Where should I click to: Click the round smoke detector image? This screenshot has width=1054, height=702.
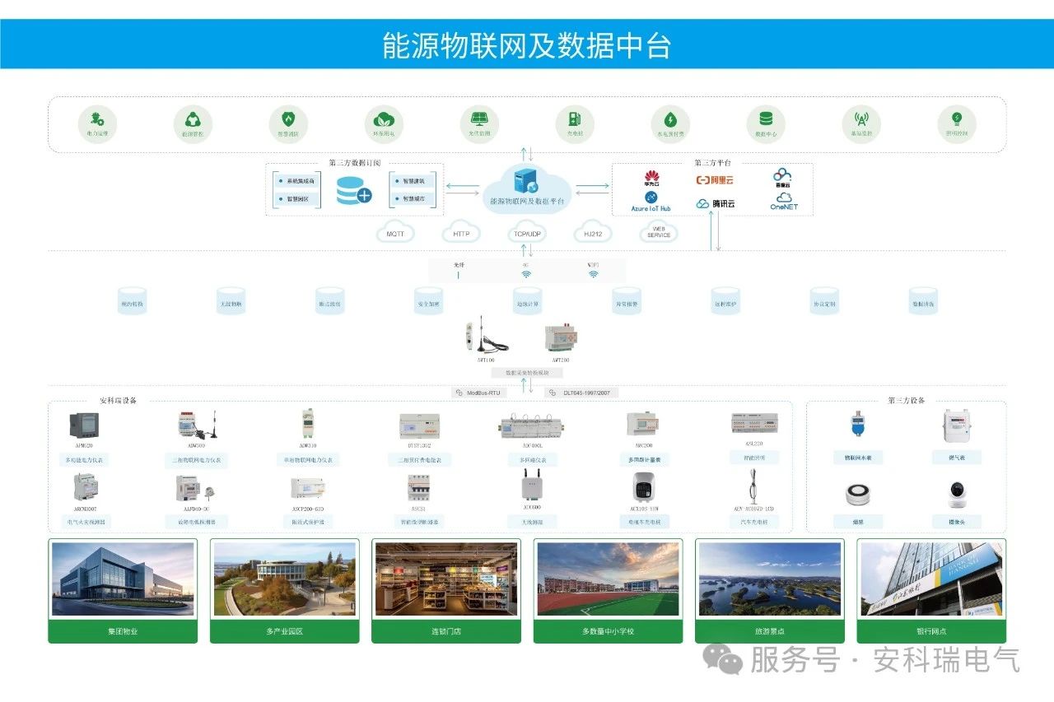[x=858, y=495]
